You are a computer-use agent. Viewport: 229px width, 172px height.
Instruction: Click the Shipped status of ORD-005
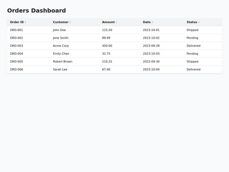(x=192, y=62)
